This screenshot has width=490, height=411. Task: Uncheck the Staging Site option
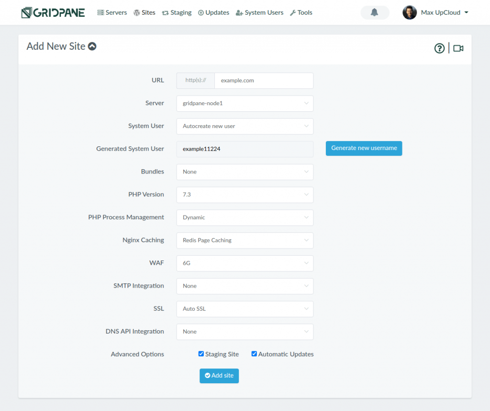(x=201, y=354)
